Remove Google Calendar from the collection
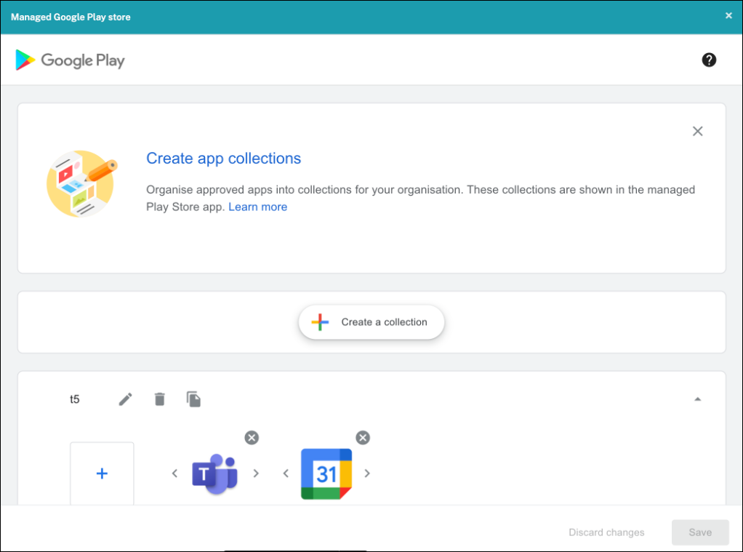743x552 pixels. 363,437
